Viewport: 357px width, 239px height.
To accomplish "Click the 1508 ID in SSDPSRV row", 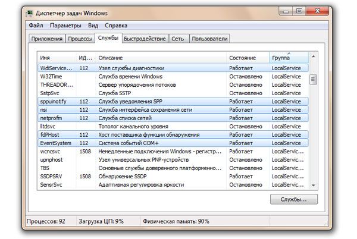I will click(x=85, y=176).
